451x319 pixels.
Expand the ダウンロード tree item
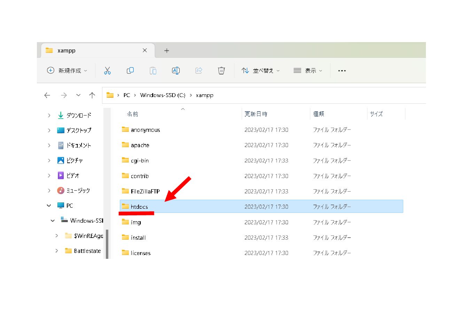pos(49,115)
